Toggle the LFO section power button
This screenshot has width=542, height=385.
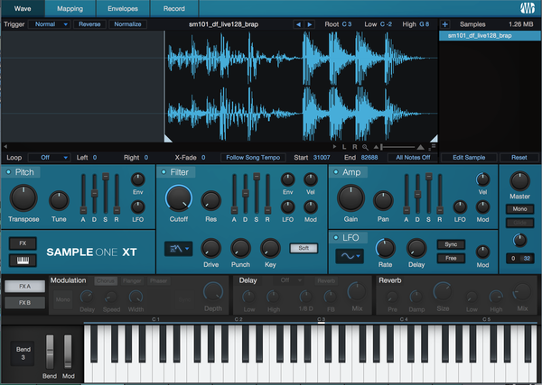(336, 238)
